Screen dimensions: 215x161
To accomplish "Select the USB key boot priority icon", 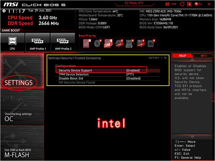I will tap(130, 43).
